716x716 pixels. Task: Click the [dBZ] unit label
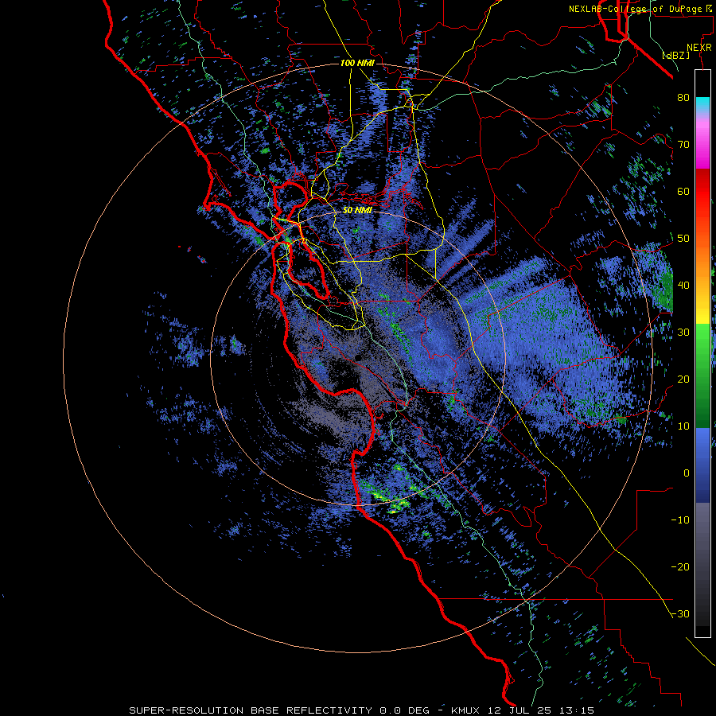pos(675,56)
